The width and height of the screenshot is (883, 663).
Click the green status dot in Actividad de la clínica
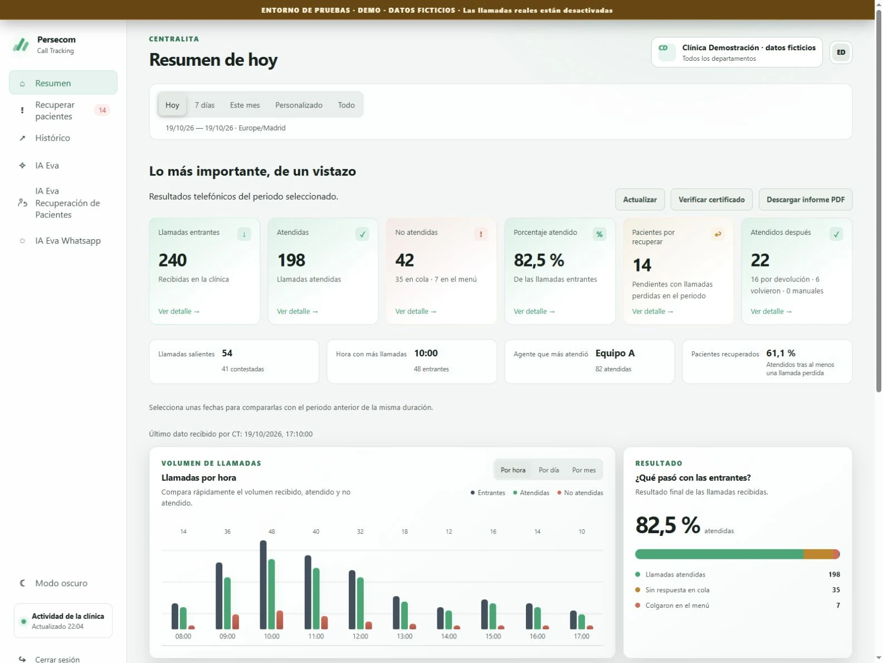(x=23, y=621)
